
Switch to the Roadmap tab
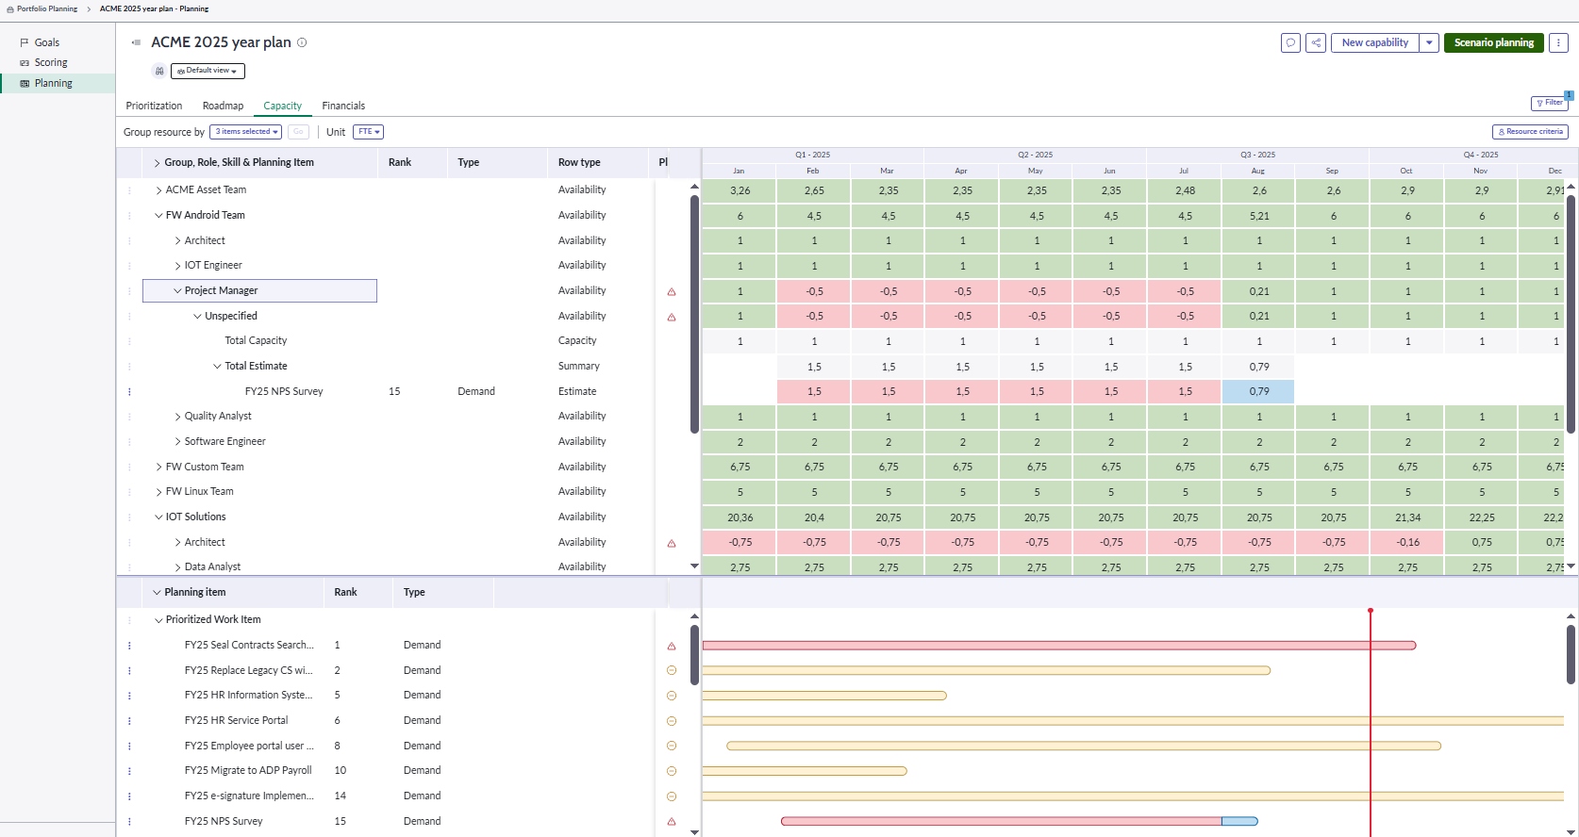pos(223,106)
